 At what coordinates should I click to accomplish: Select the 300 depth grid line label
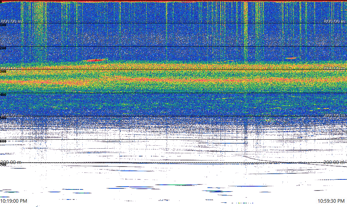click(x=3, y=71)
